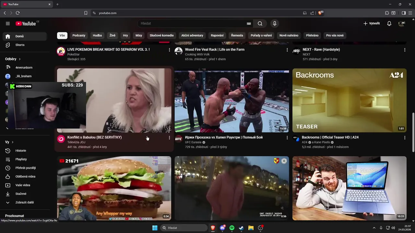
Task: Start voice search with the microphone icon
Action: (x=275, y=23)
